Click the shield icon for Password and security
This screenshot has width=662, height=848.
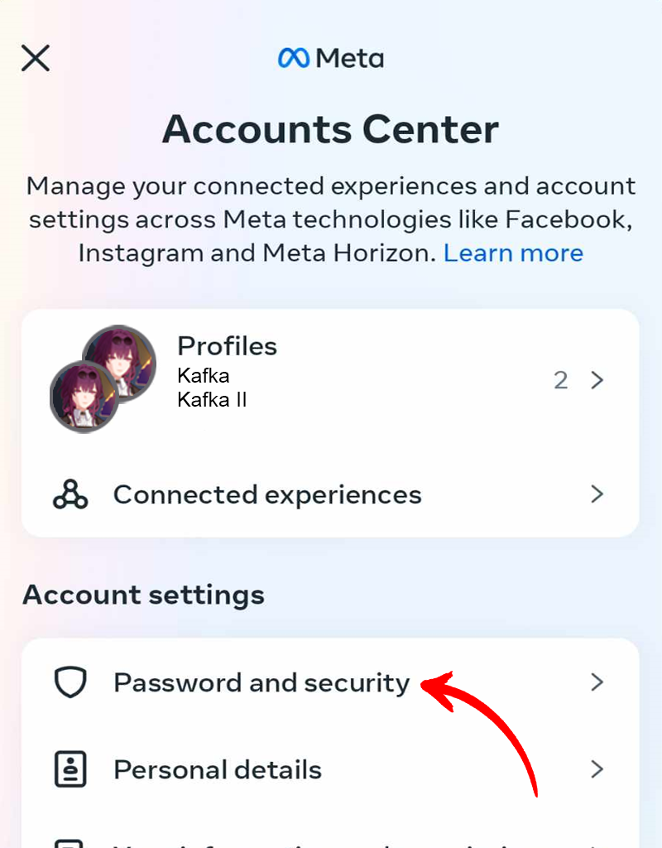[70, 682]
